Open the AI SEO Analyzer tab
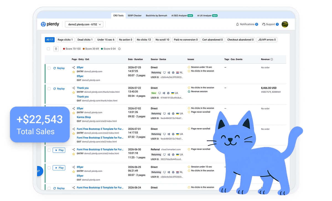This screenshot has width=332, height=201. click(x=182, y=15)
